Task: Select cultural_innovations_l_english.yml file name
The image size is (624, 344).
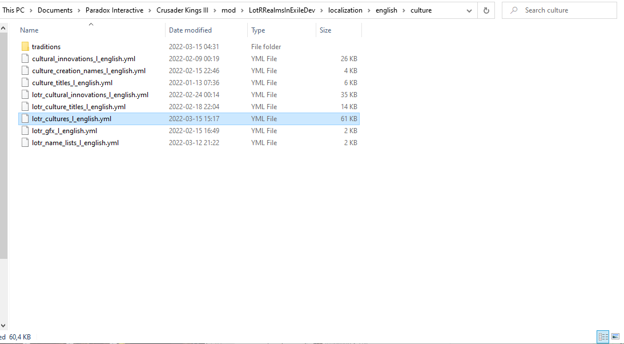Action: point(83,58)
